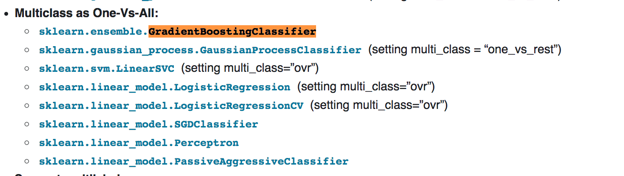Screen dimensions: 624x176
Task: Click the multi_class="ovr" note after LinearSVC
Action: click(x=249, y=68)
